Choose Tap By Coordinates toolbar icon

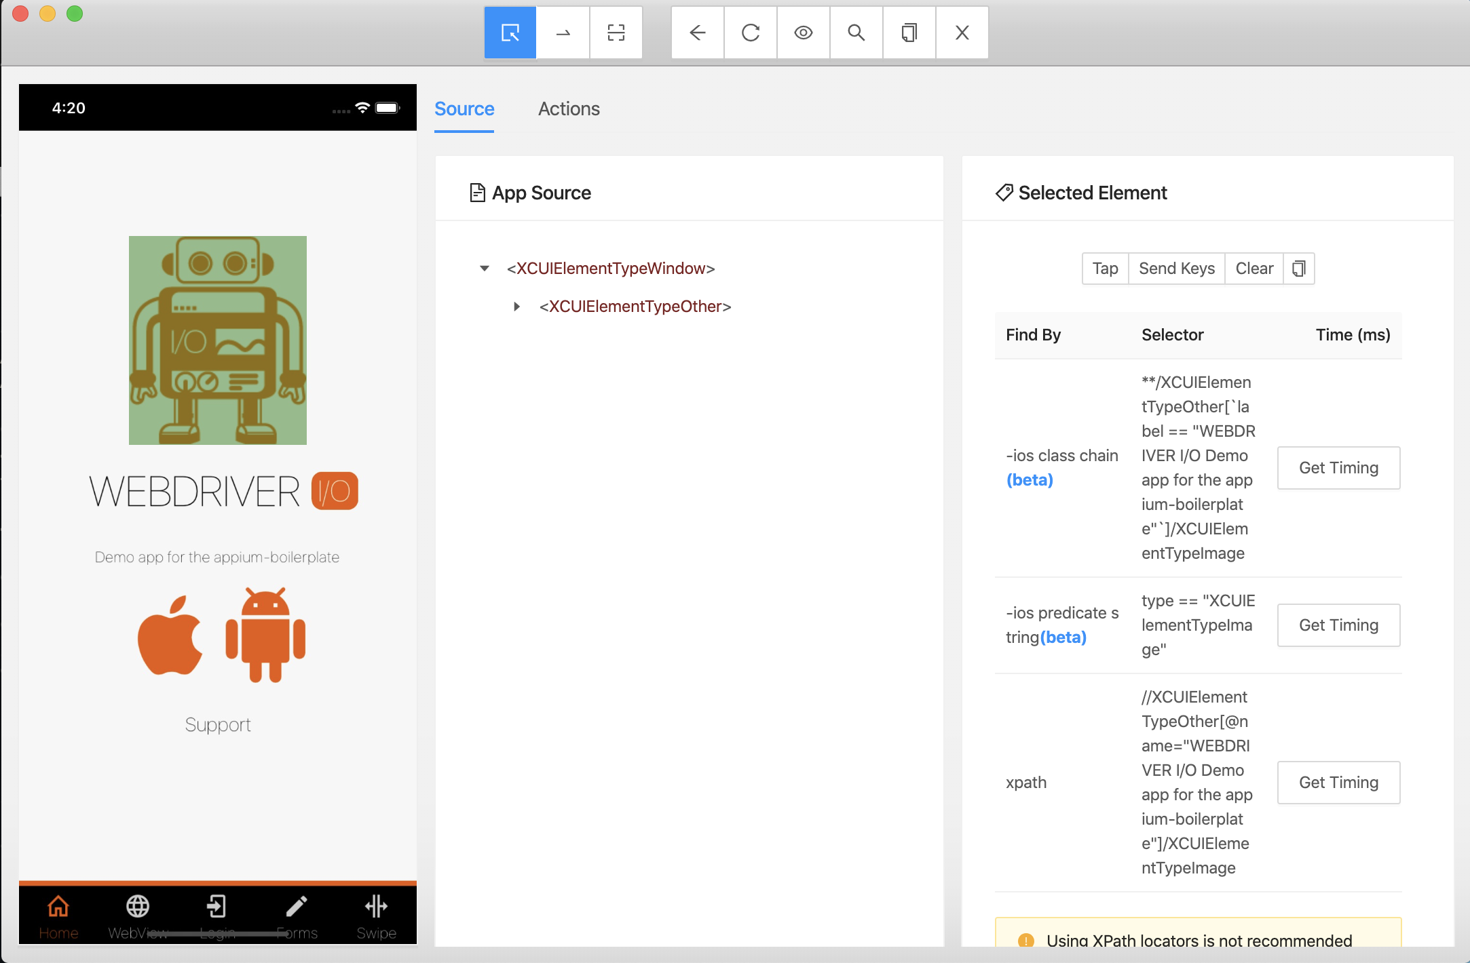coord(616,33)
